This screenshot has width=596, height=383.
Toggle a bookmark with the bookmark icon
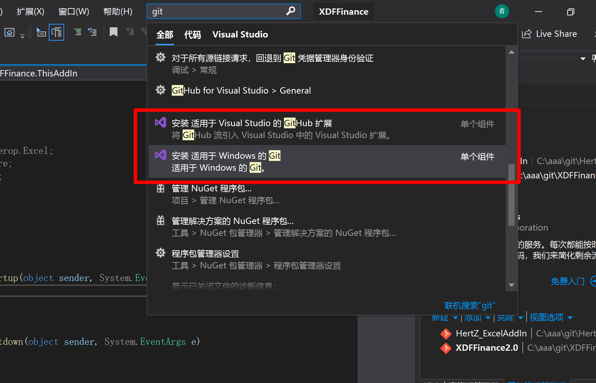pyautogui.click(x=113, y=32)
